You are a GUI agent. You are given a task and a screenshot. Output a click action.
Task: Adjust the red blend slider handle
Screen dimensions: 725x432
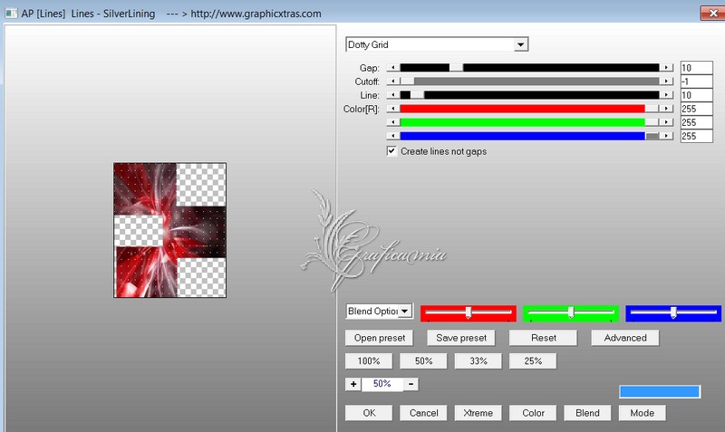[x=469, y=312]
